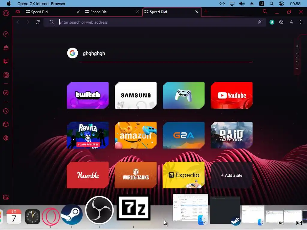Click Opera GX icon in the Dock

pos(51,217)
